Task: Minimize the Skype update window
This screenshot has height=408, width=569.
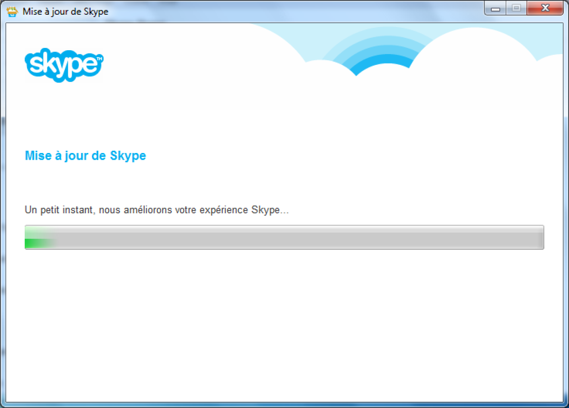Action: tap(496, 9)
